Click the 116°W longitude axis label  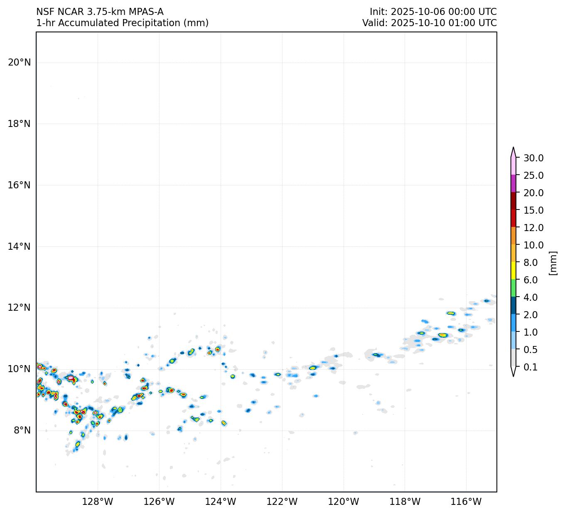tap(466, 502)
